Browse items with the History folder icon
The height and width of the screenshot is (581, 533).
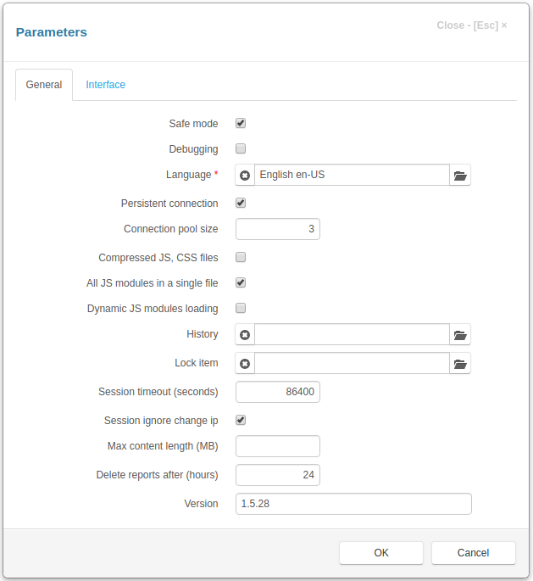click(x=460, y=334)
